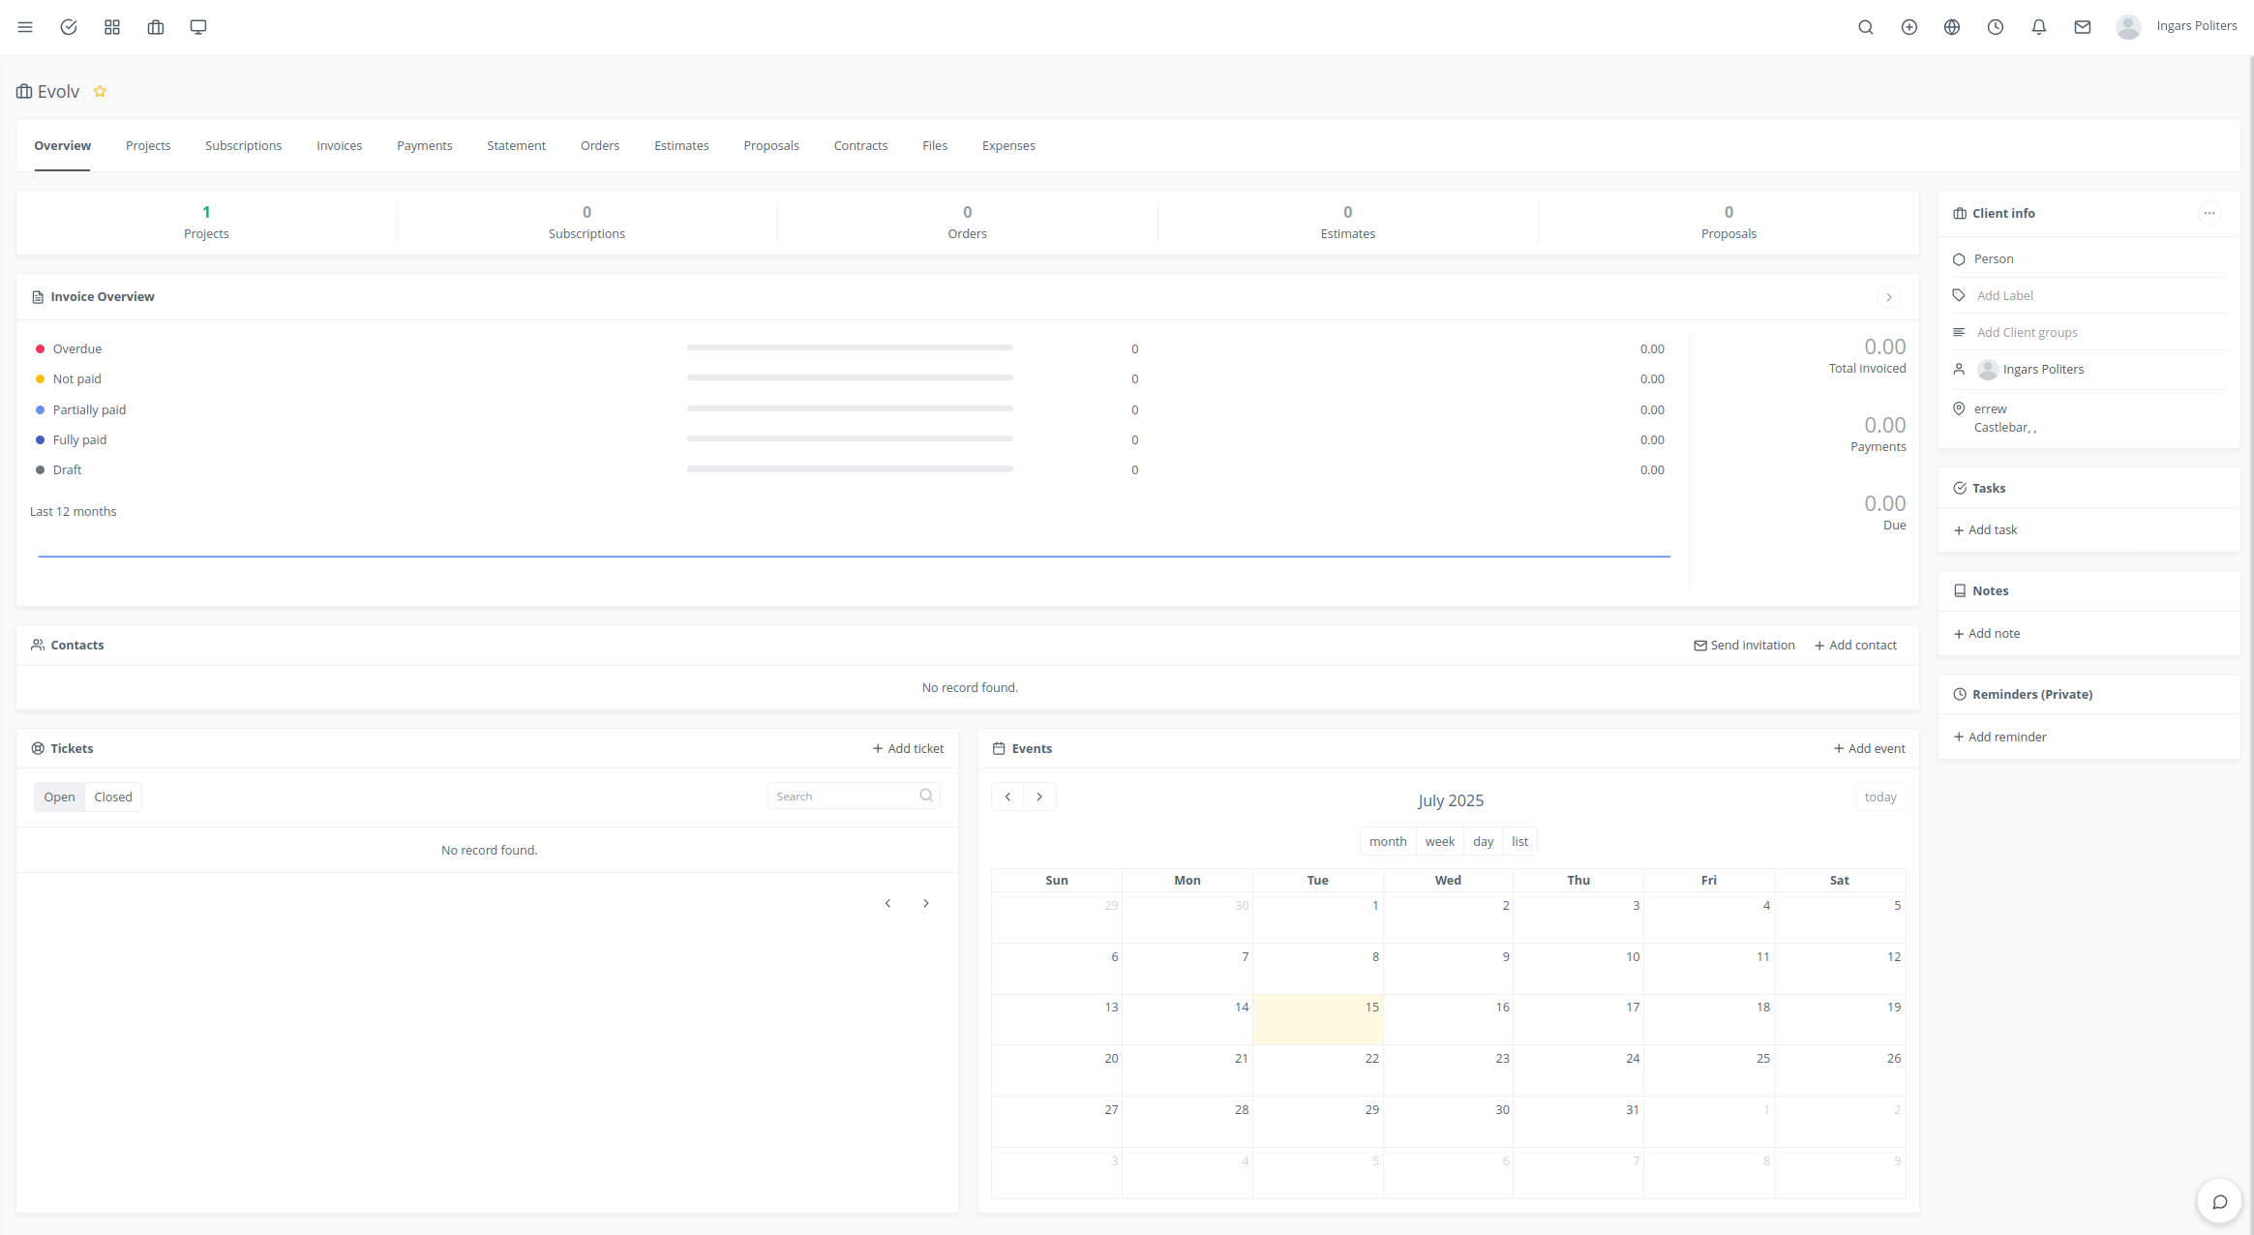Open the Client info options menu

coord(2209,213)
